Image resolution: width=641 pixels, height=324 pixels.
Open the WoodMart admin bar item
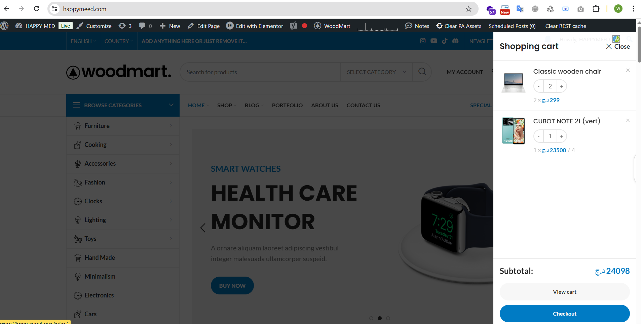[332, 26]
